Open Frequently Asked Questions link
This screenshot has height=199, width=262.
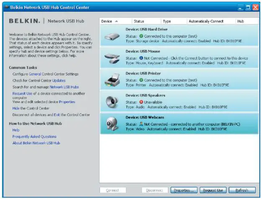(34, 137)
